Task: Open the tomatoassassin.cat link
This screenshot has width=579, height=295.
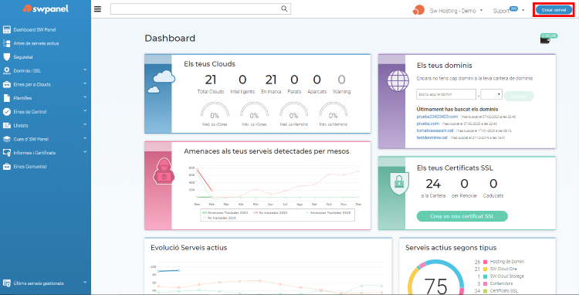Action: pyautogui.click(x=435, y=131)
